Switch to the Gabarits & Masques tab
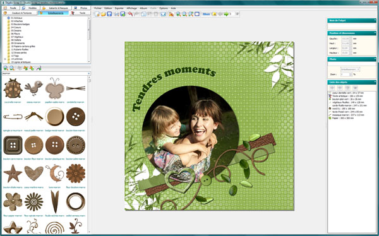The height and width of the screenshot is (236, 379). (56, 8)
